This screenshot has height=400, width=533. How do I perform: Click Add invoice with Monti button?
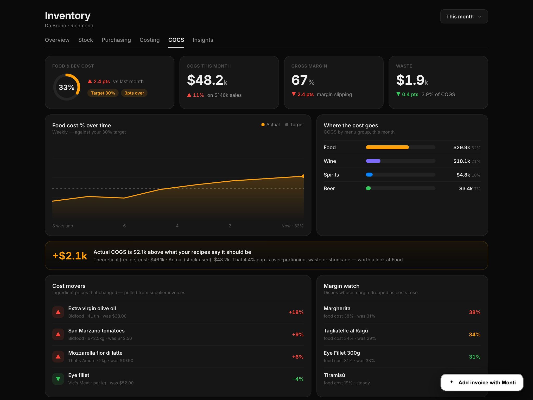[x=482, y=382]
